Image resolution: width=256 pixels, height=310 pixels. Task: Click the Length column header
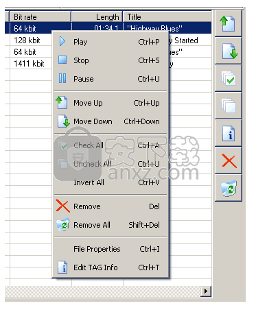(97, 17)
